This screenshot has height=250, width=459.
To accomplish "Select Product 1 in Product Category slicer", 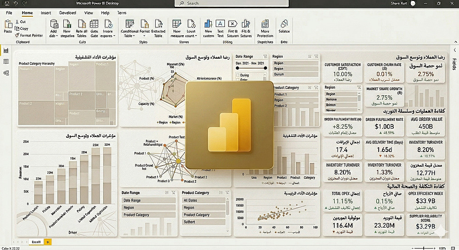I will coord(295,94).
